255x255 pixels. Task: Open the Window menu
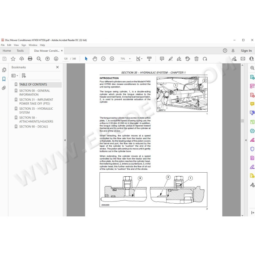pyautogui.click(x=33, y=45)
